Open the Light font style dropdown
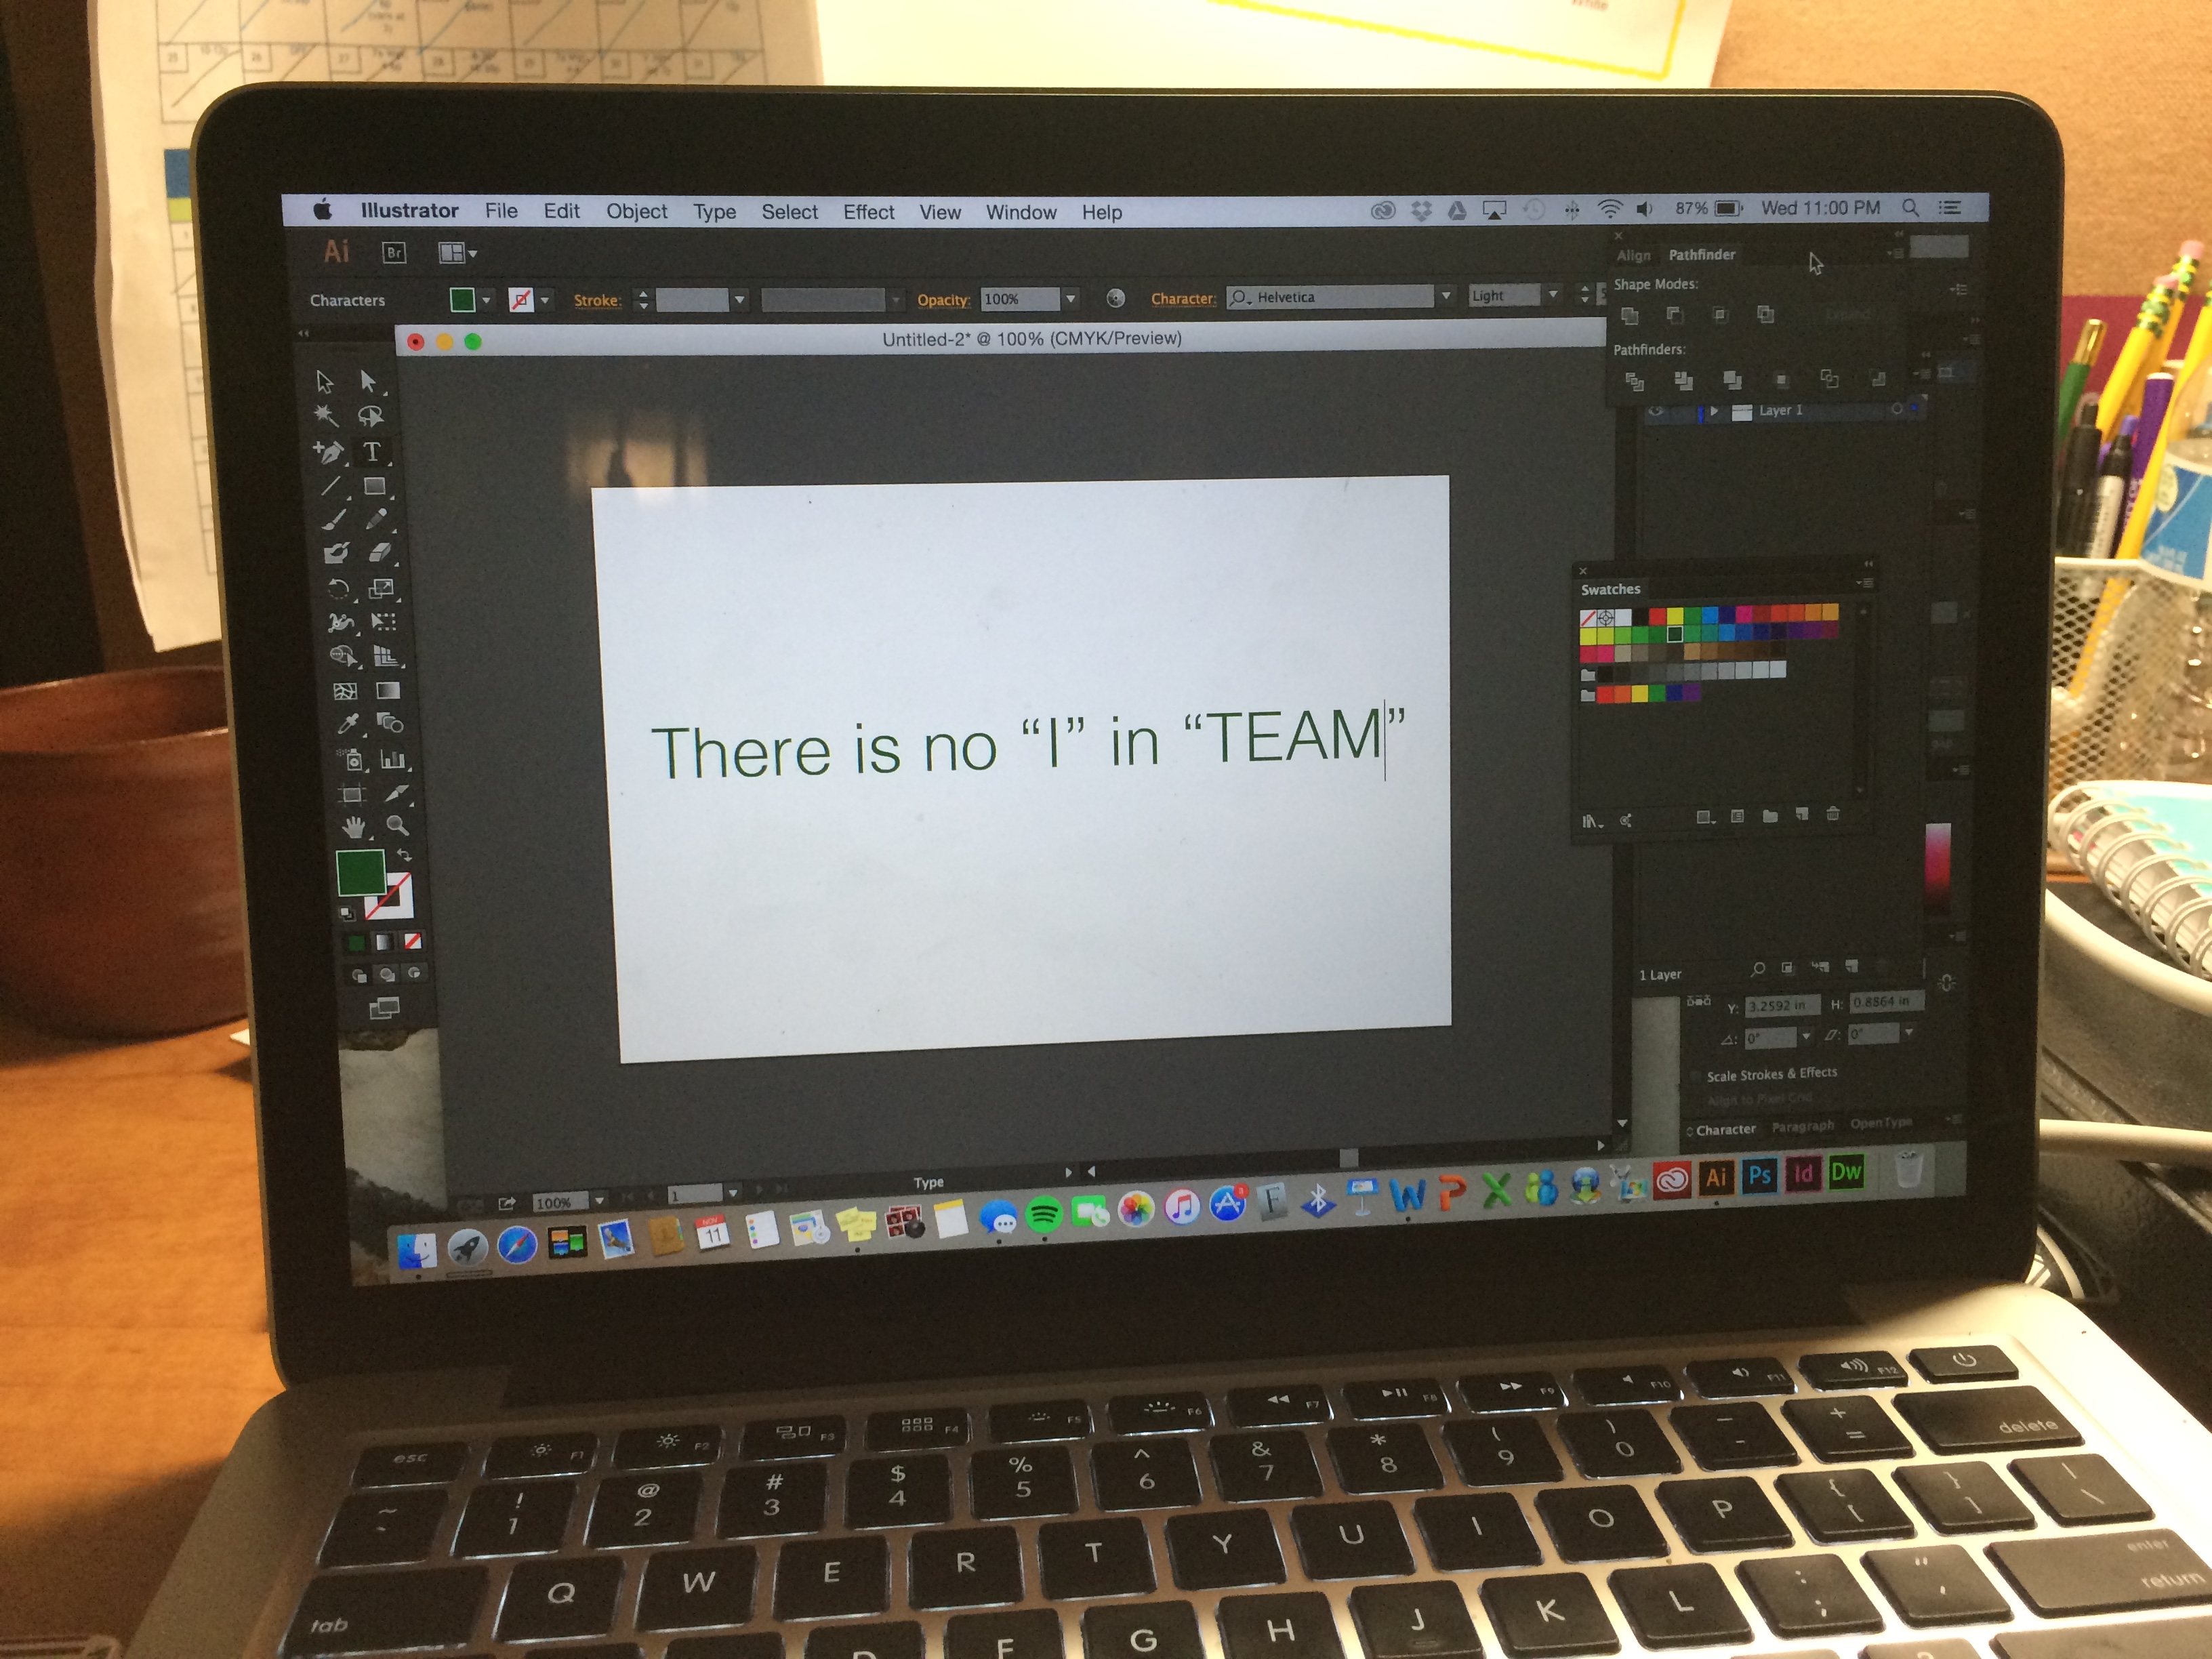The width and height of the screenshot is (2212, 1659). click(1553, 295)
